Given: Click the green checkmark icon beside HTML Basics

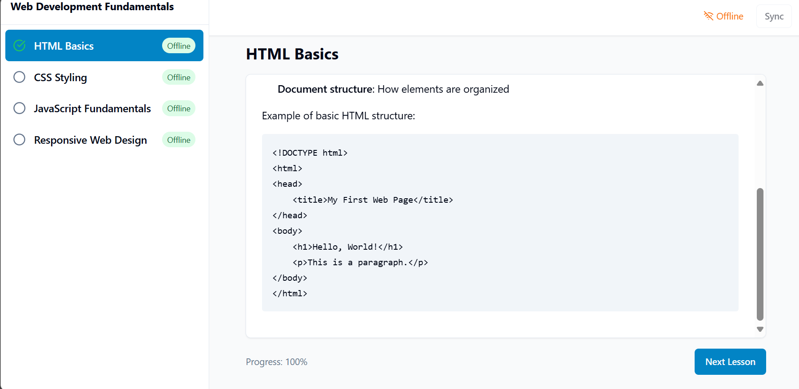Looking at the screenshot, I should (20, 46).
